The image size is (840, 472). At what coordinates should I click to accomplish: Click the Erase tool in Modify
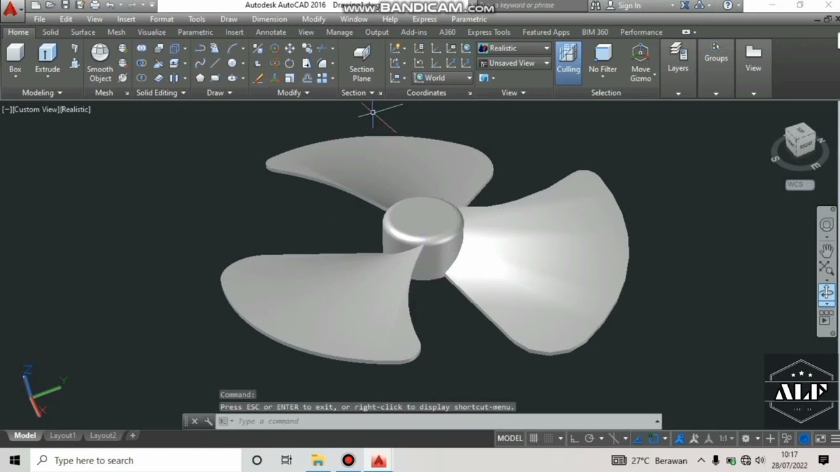point(258,78)
